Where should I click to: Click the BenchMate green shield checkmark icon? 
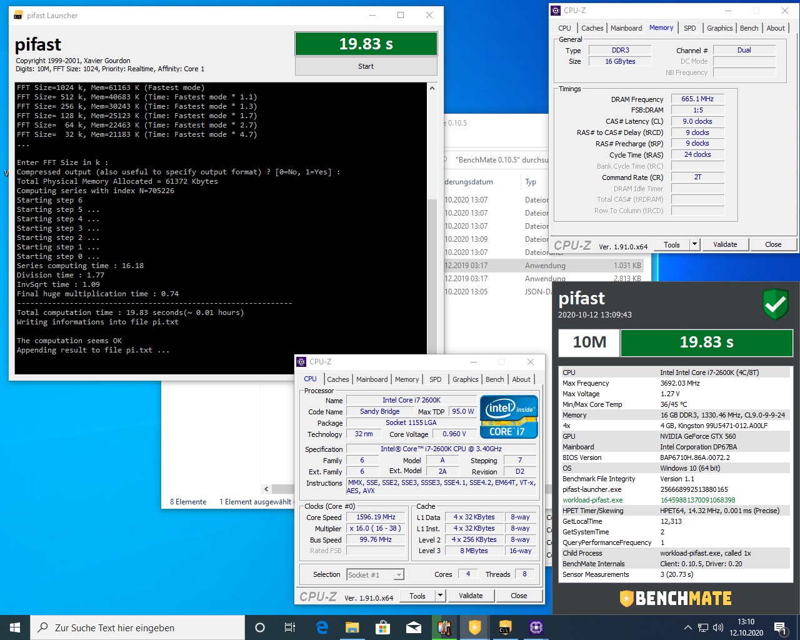click(776, 304)
